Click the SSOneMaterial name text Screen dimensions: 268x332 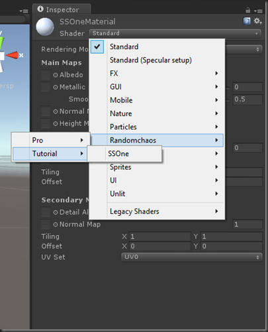click(x=87, y=22)
